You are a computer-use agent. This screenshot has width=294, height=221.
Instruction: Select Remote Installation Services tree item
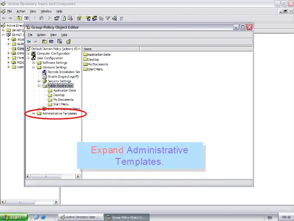click(x=63, y=72)
